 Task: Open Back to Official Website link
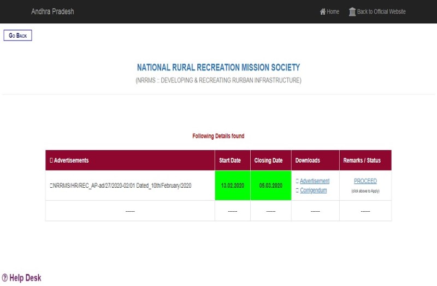pos(381,11)
